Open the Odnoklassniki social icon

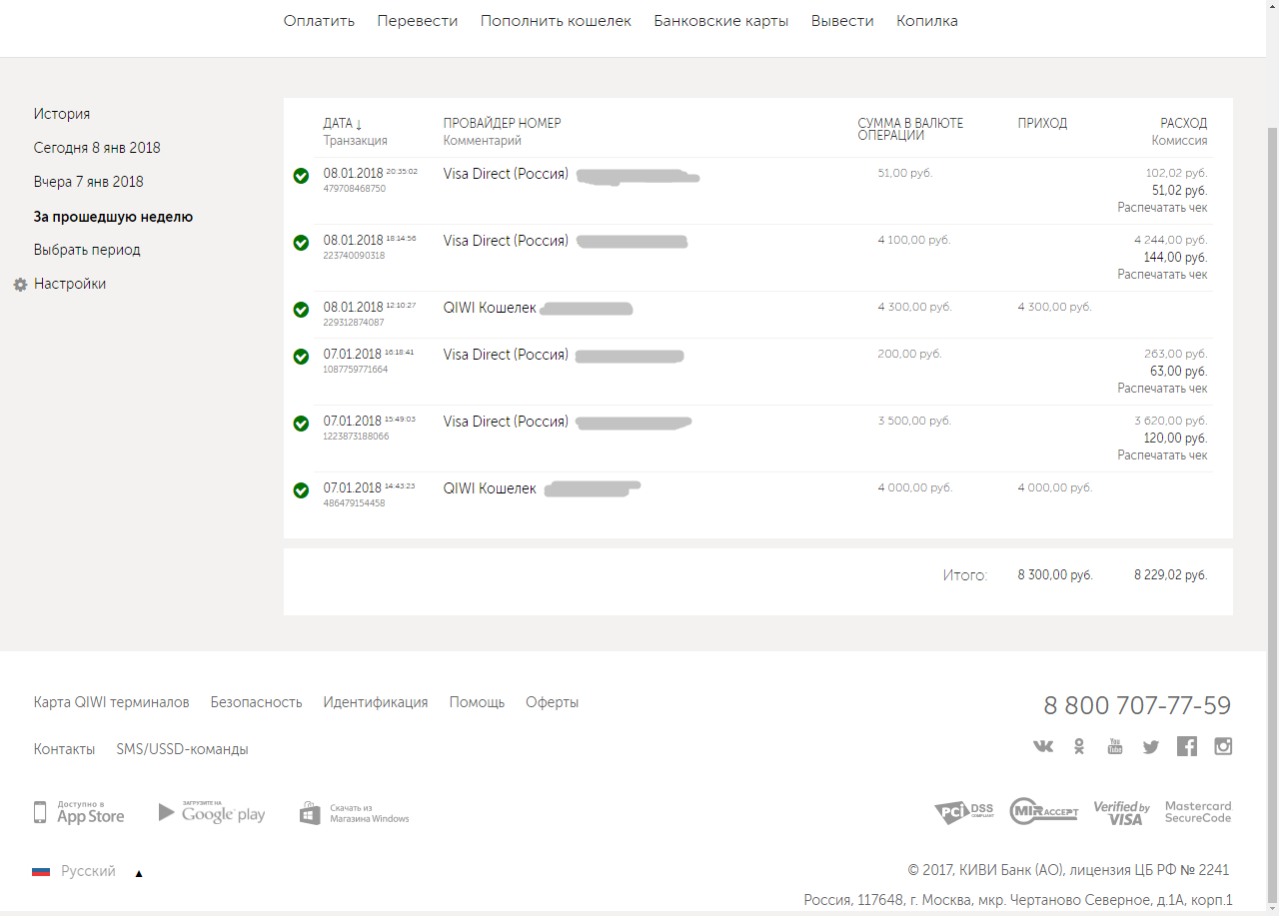(x=1079, y=746)
